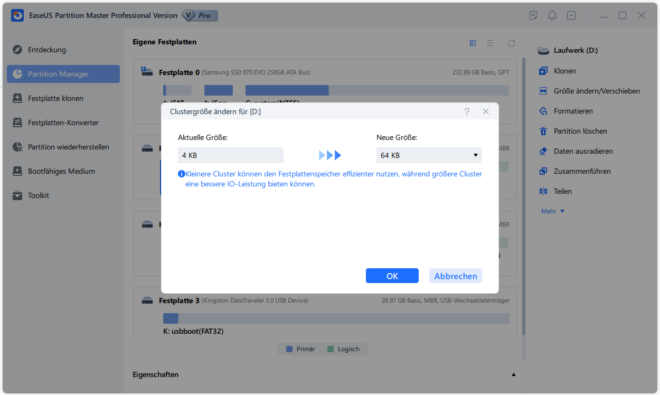Click the Festplatte 3 disk icon
660x395 pixels.
(147, 300)
